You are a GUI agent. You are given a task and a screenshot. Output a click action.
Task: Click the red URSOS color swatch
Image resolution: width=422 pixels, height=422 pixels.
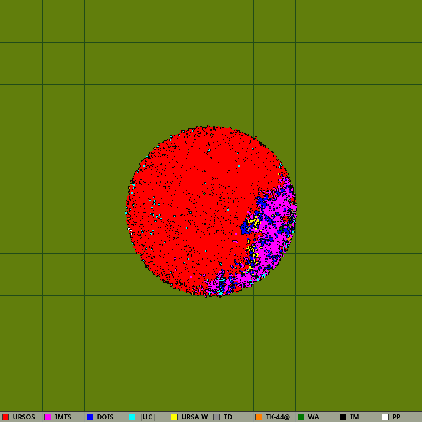pyautogui.click(x=5, y=417)
